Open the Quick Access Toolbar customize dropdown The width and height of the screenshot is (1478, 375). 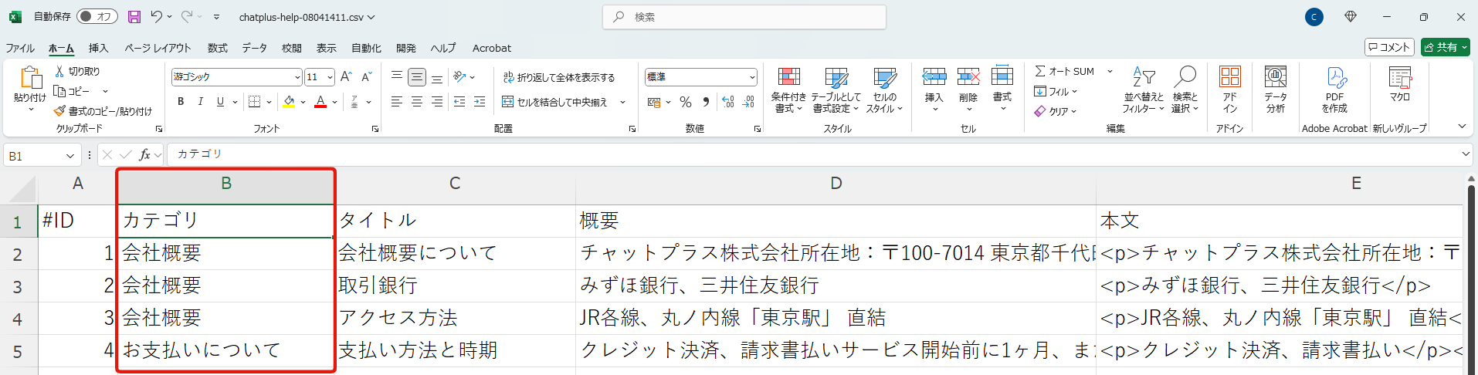217,17
